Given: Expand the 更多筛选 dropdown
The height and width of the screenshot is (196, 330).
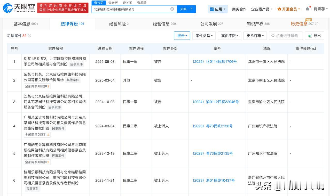Looking at the screenshot, I should pos(255,36).
